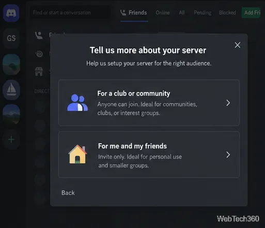This screenshot has height=228, width=265.
Task: Click the Shop storefront icon in sidebar
Action: point(39,71)
